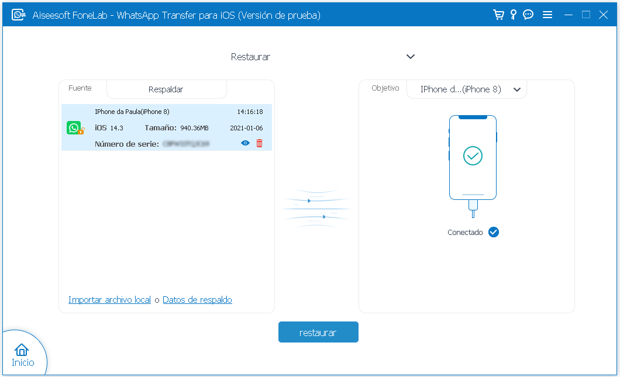The width and height of the screenshot is (620, 377).
Task: Click the Conectado status text
Action: [465, 233]
